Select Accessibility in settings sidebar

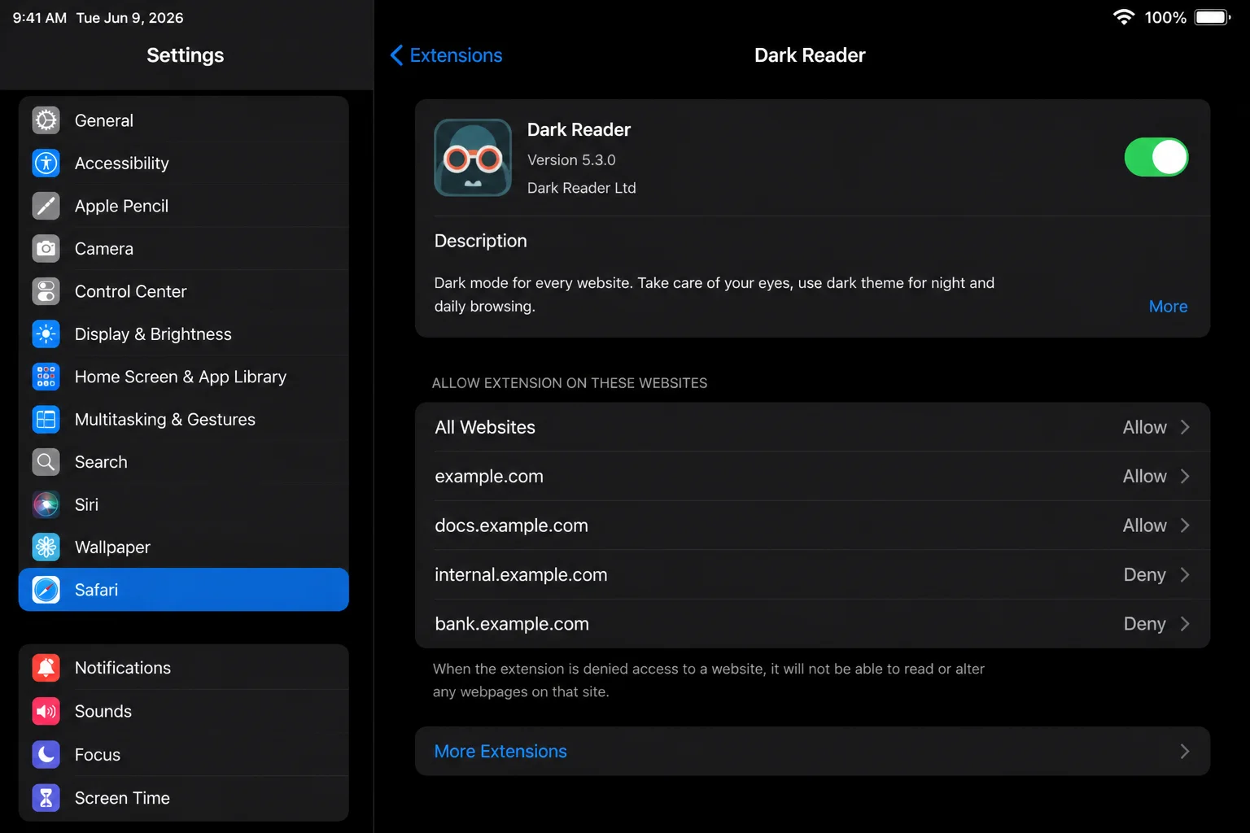coord(184,163)
